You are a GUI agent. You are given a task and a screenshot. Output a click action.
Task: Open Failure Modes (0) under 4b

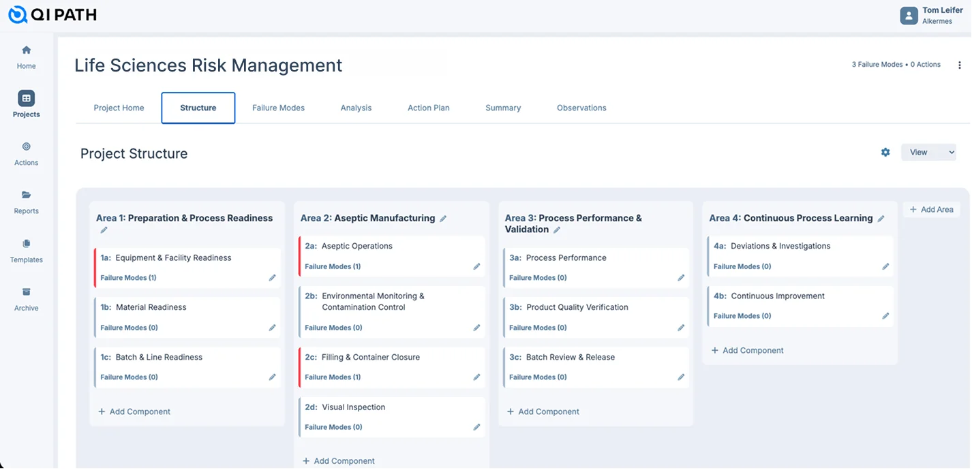[742, 316]
